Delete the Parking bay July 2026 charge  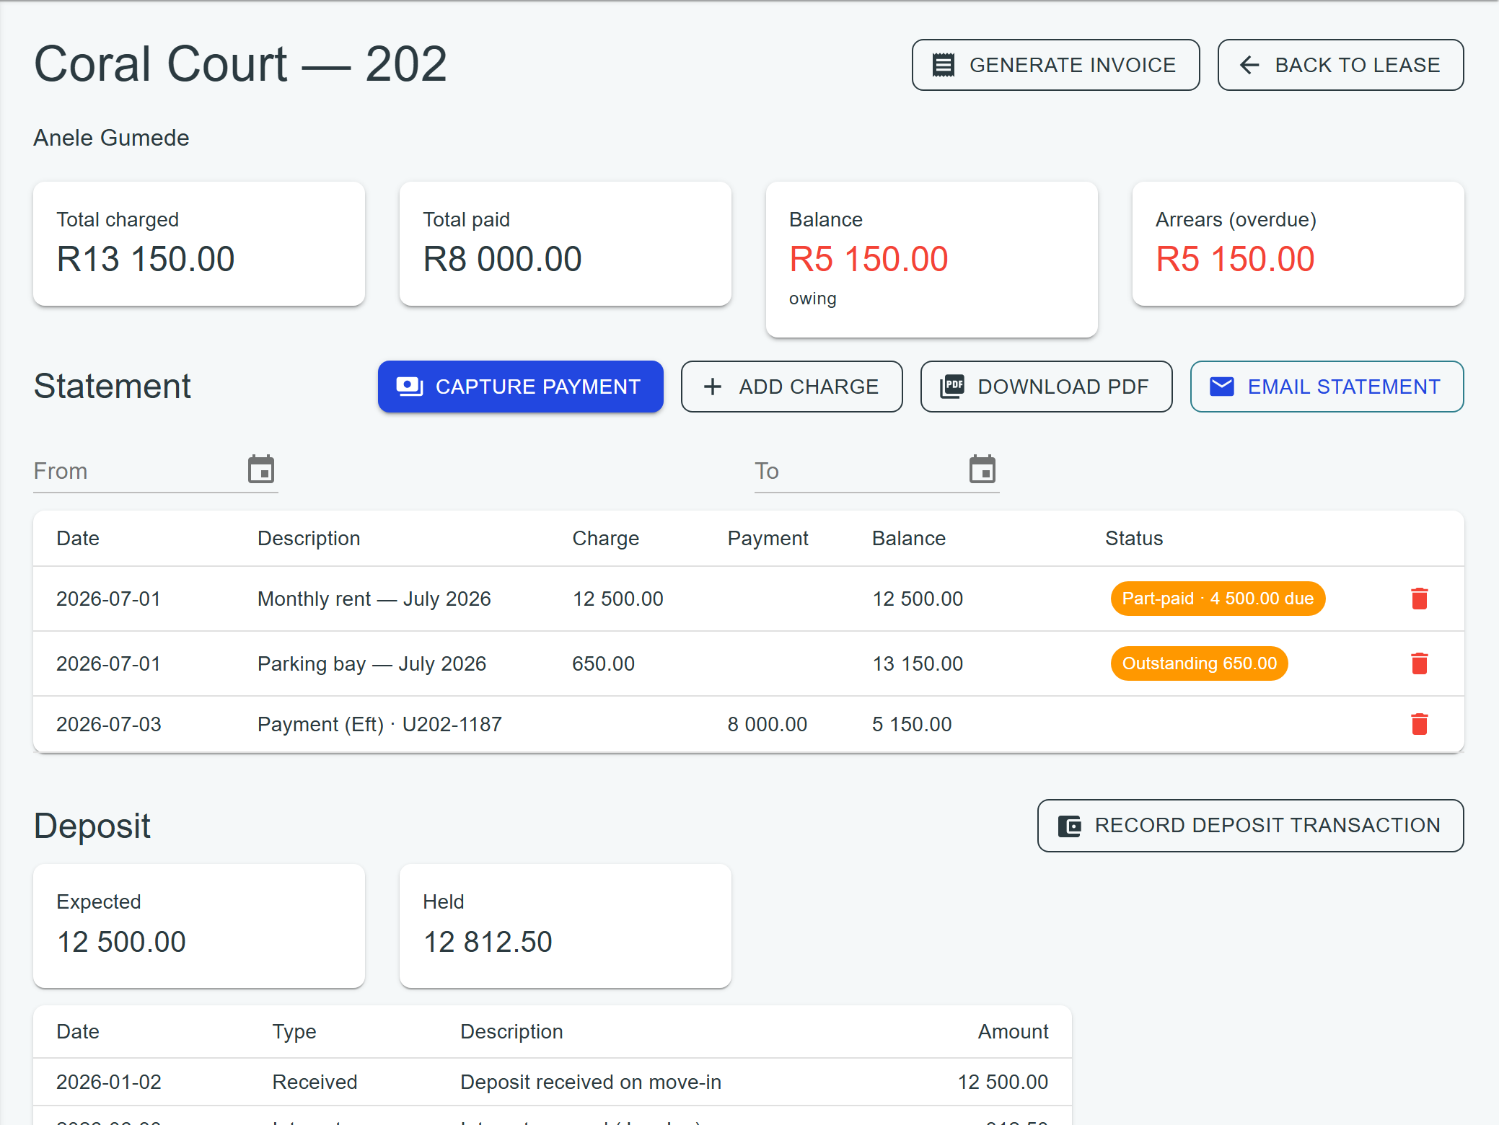click(x=1419, y=663)
